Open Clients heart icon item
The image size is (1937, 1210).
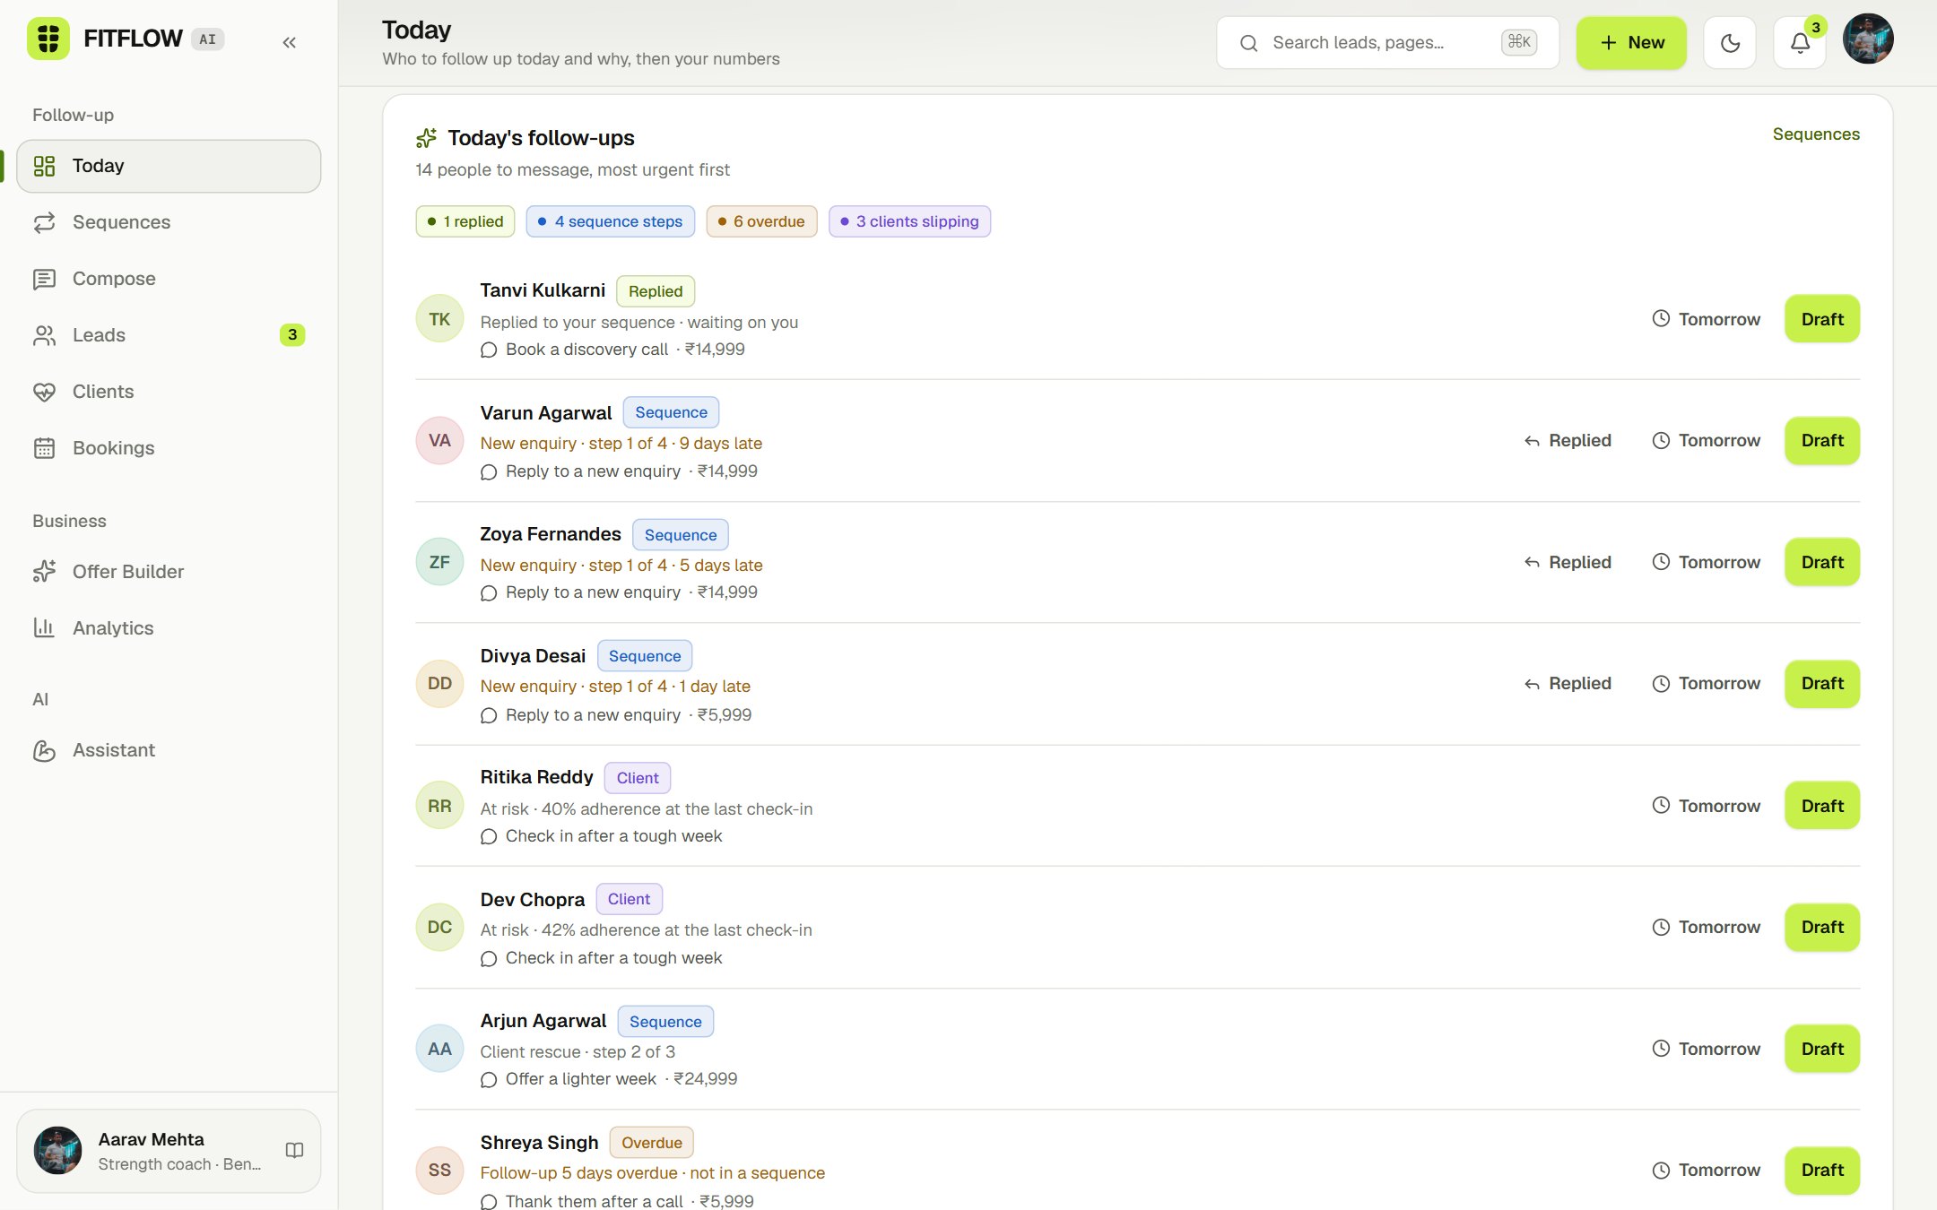click(x=169, y=392)
